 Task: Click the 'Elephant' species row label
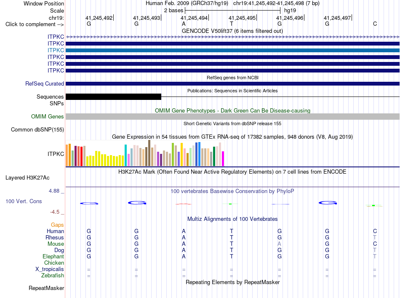click(53, 257)
